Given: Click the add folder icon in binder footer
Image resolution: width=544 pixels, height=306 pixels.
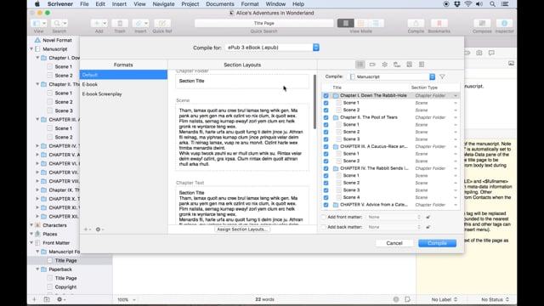Looking at the screenshot, I should 47,299.
